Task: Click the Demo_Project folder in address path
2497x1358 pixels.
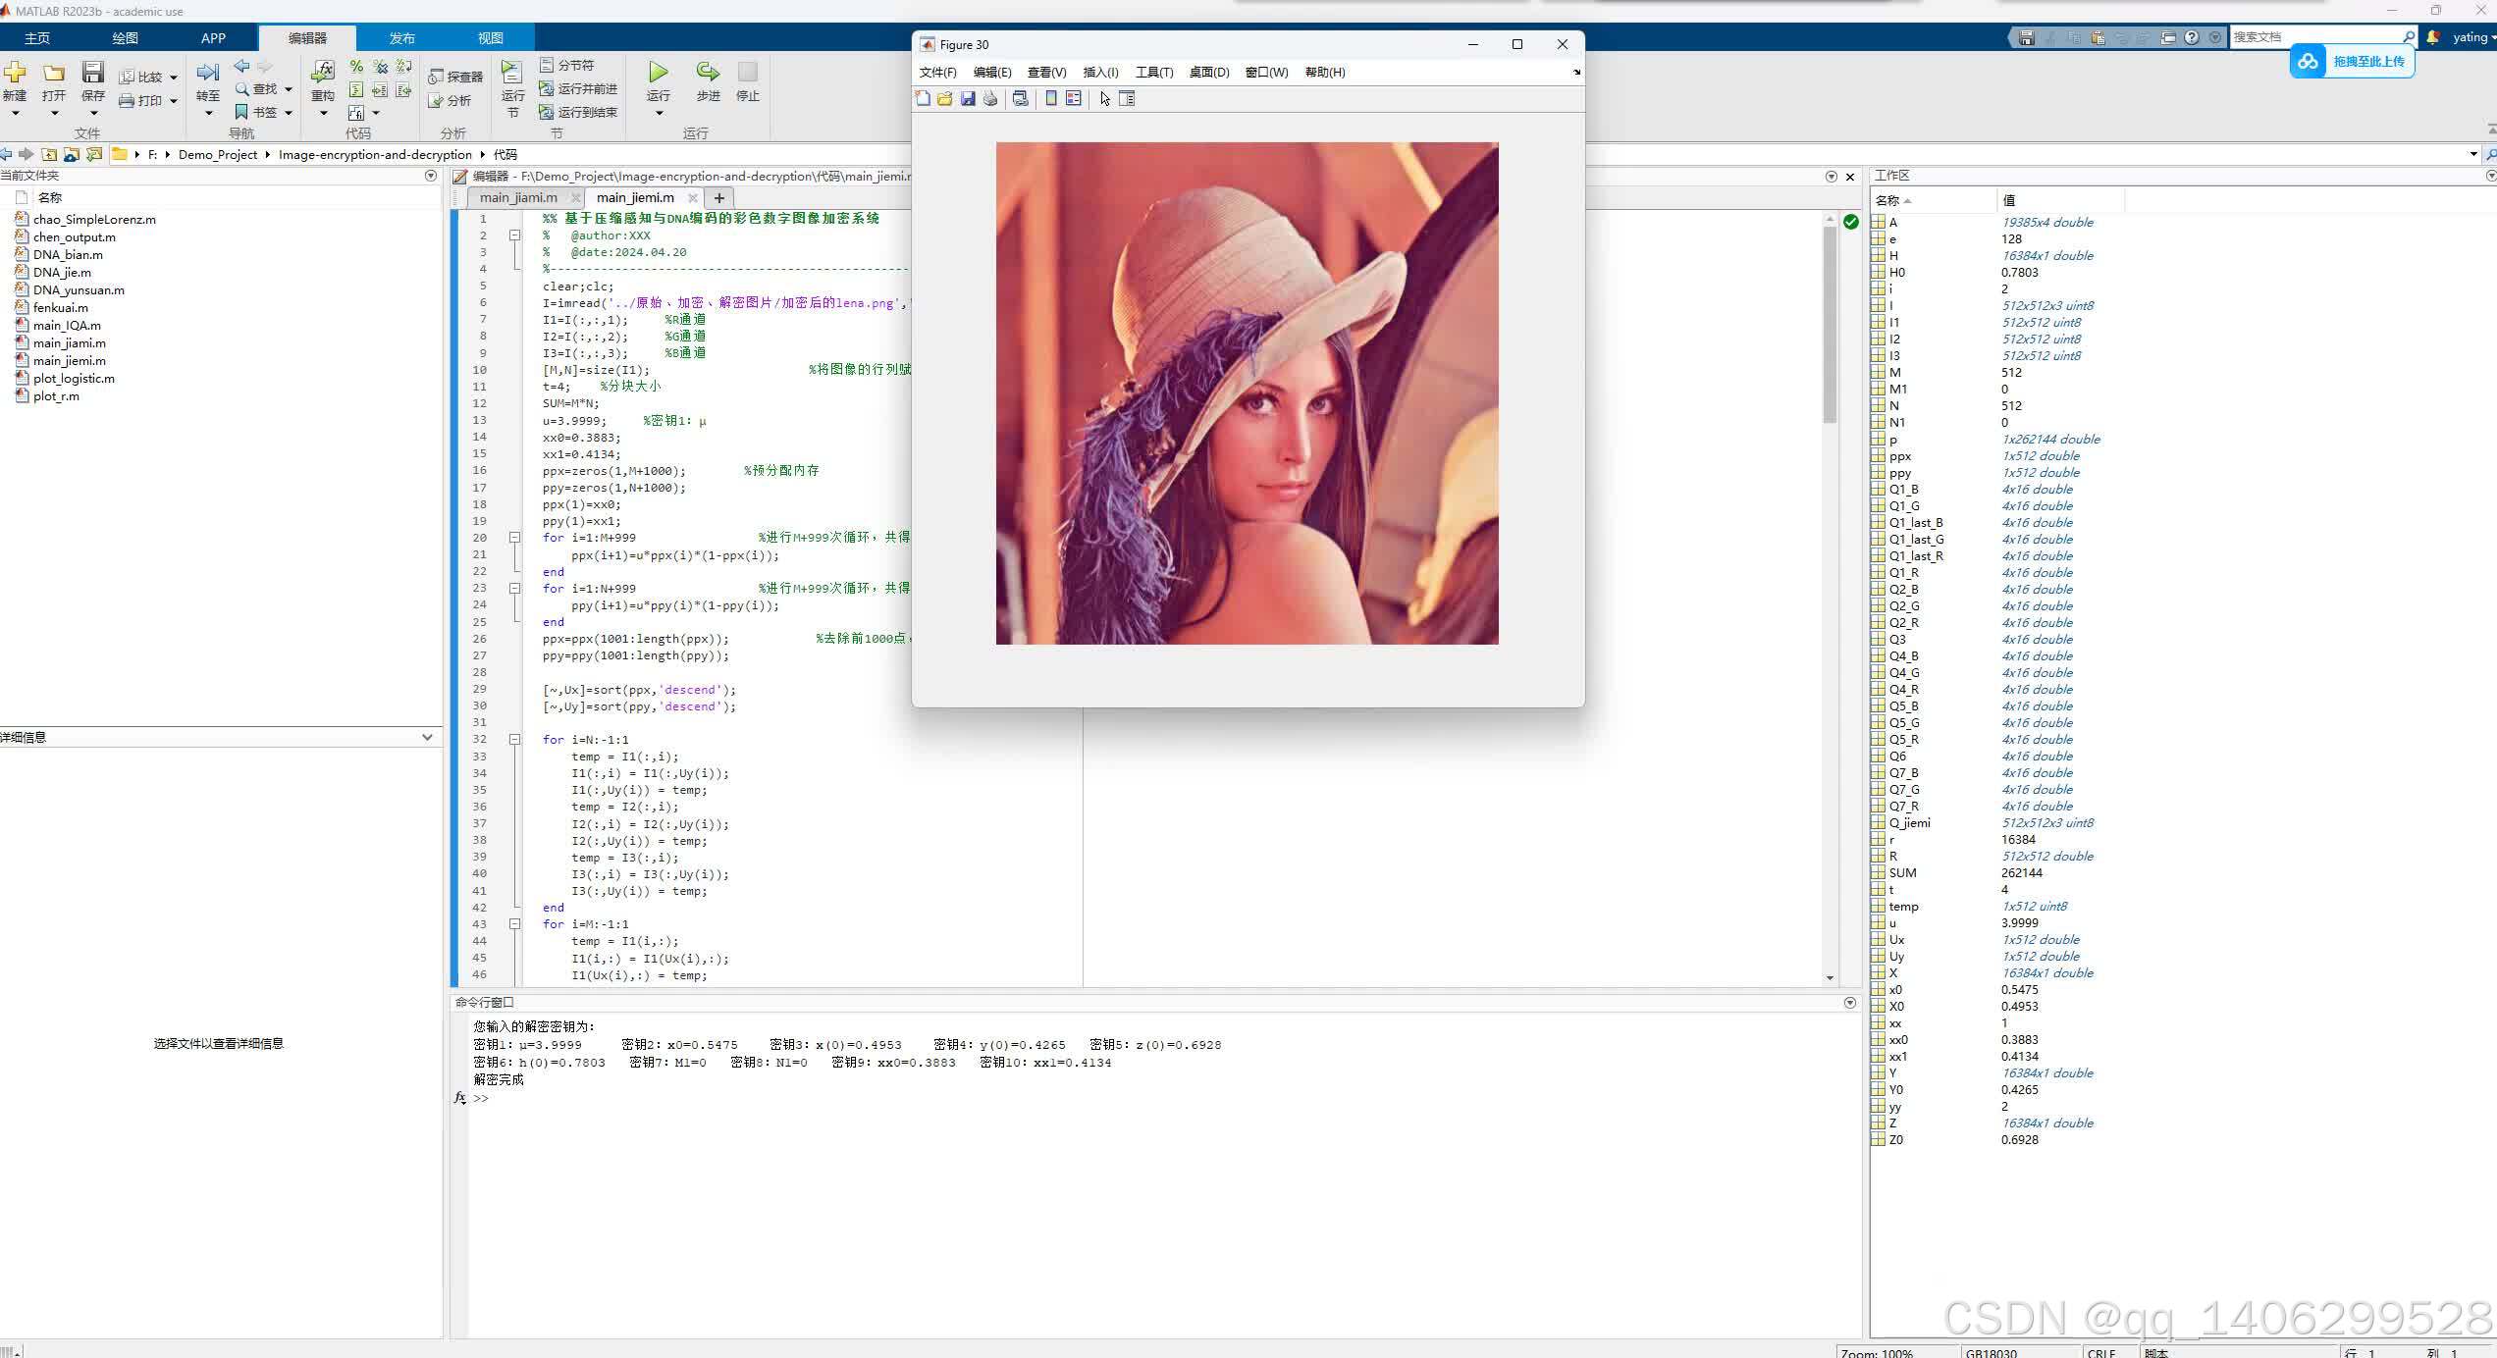Action: (x=217, y=155)
